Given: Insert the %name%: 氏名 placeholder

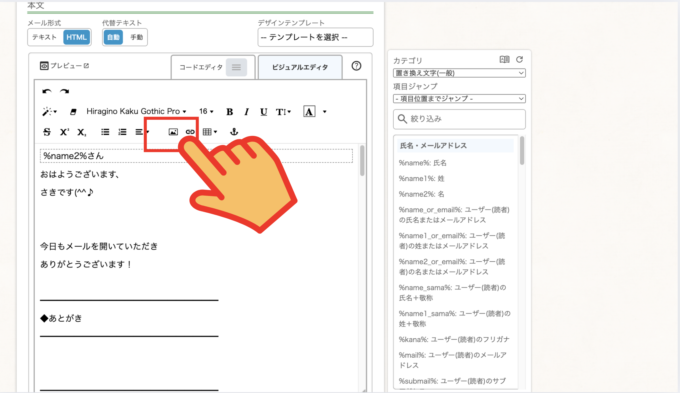Looking at the screenshot, I should coord(423,163).
